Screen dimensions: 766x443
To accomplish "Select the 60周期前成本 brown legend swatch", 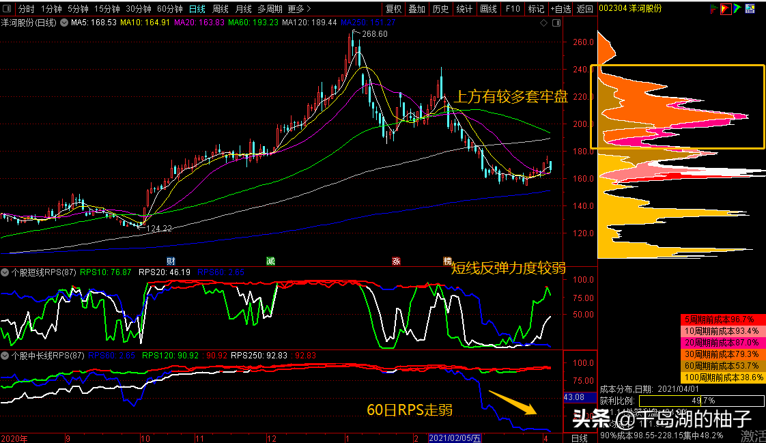I will click(723, 366).
